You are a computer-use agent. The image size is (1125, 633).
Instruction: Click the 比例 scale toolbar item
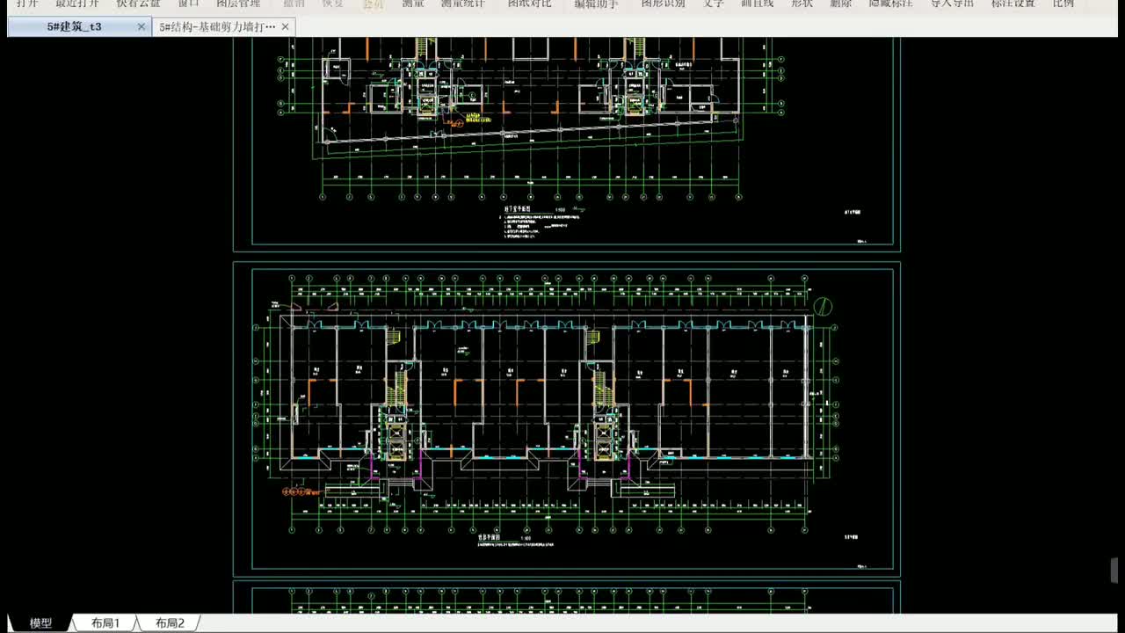tap(1063, 4)
